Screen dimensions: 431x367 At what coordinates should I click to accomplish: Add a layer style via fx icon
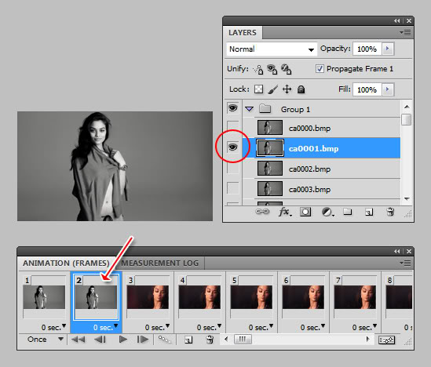tap(285, 212)
